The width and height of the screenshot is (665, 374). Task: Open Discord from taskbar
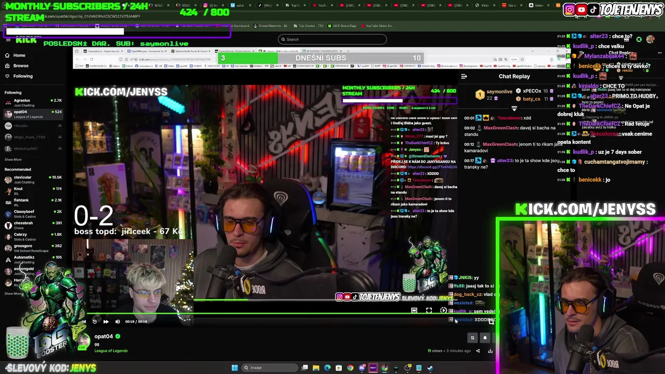362,368
